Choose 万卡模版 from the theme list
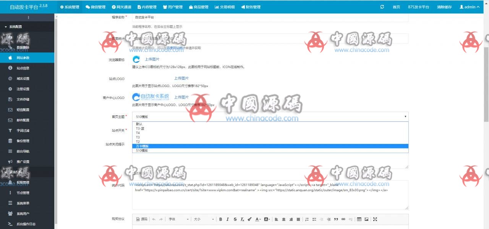This screenshot has height=229, width=489. [x=270, y=146]
